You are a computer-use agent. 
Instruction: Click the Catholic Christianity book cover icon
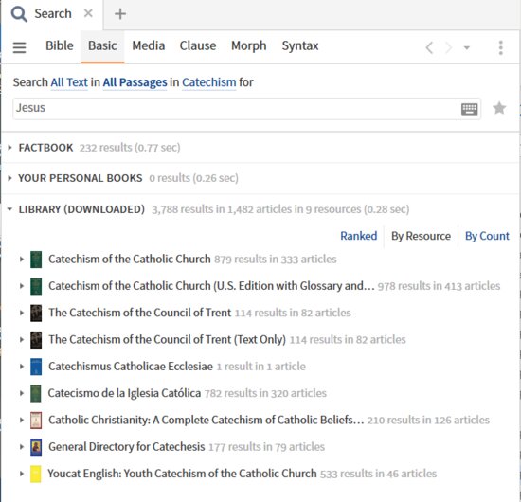pyautogui.click(x=36, y=420)
